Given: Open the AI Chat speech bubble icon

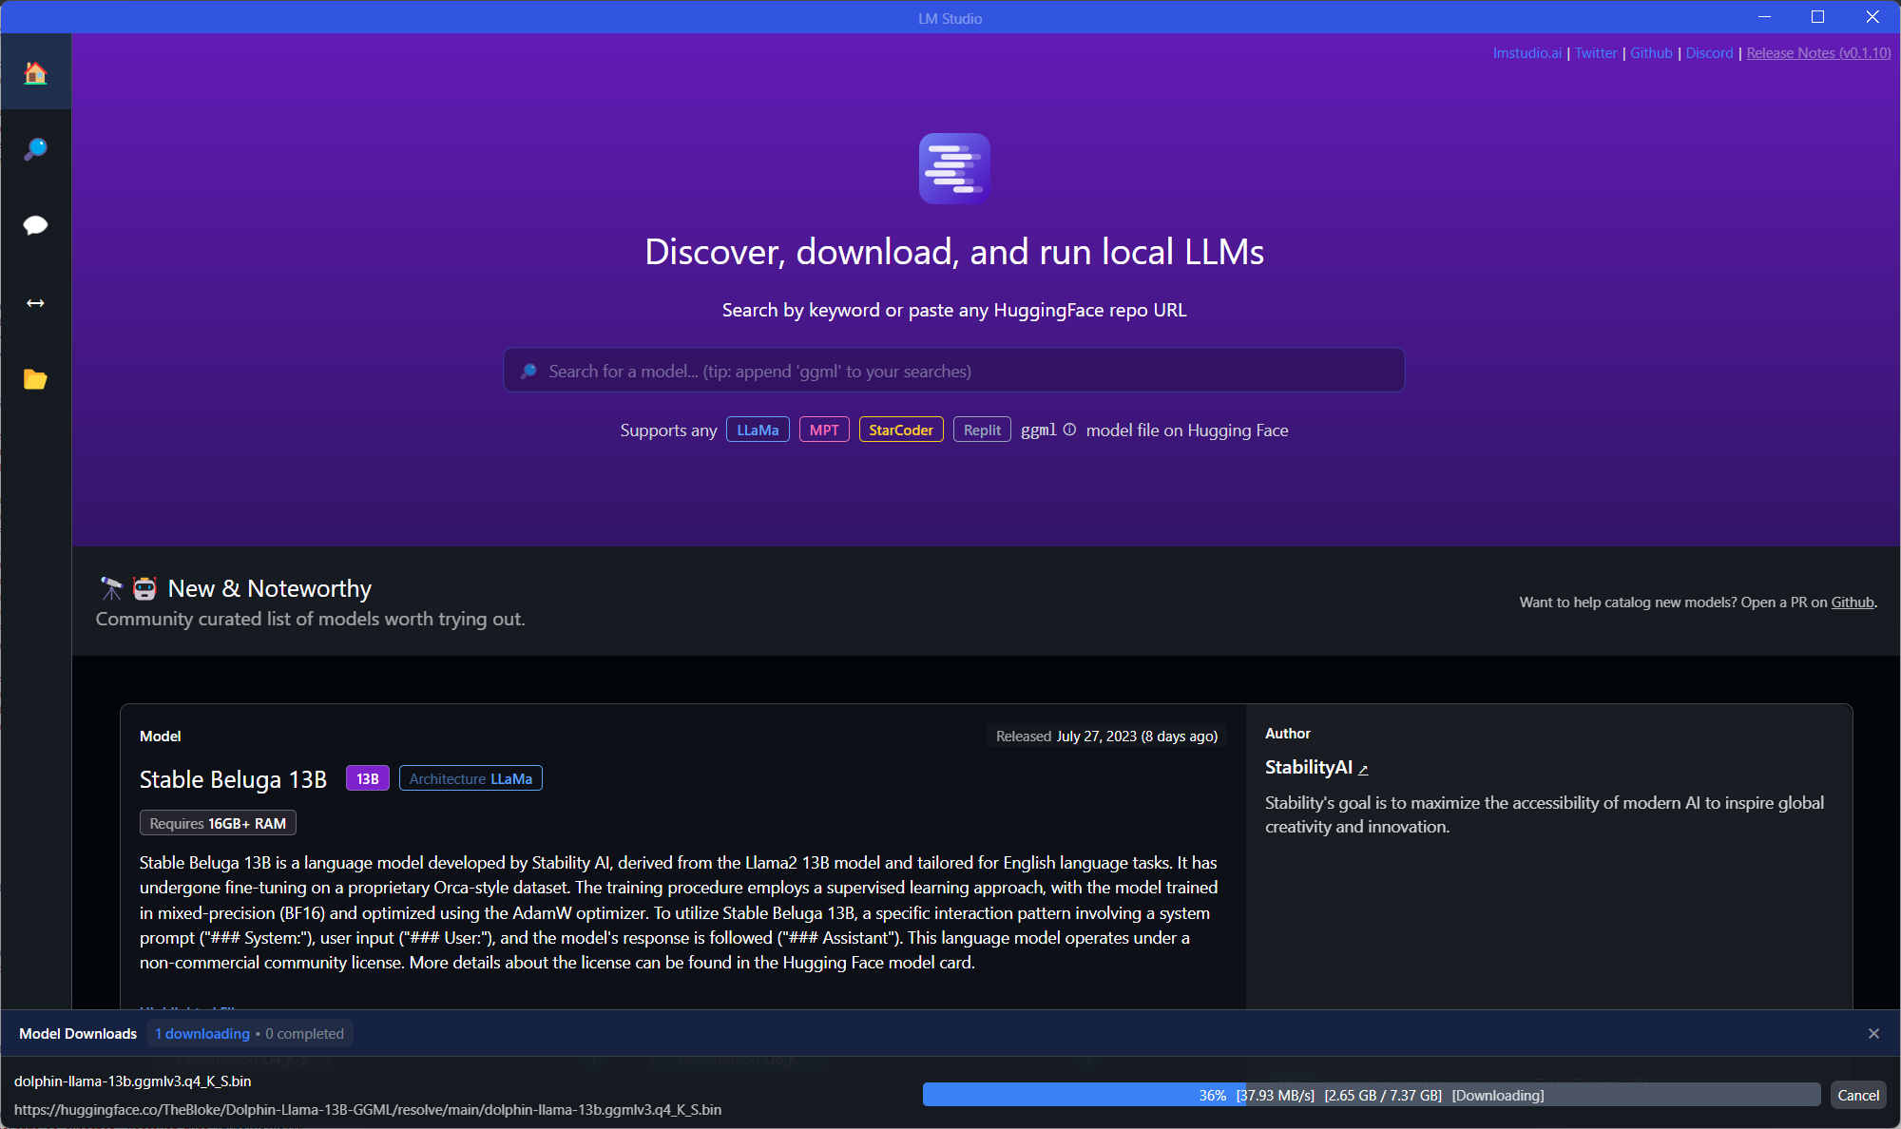Looking at the screenshot, I should pos(35,225).
